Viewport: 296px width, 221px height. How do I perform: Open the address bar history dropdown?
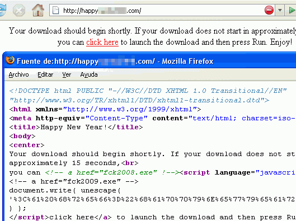coord(280,11)
